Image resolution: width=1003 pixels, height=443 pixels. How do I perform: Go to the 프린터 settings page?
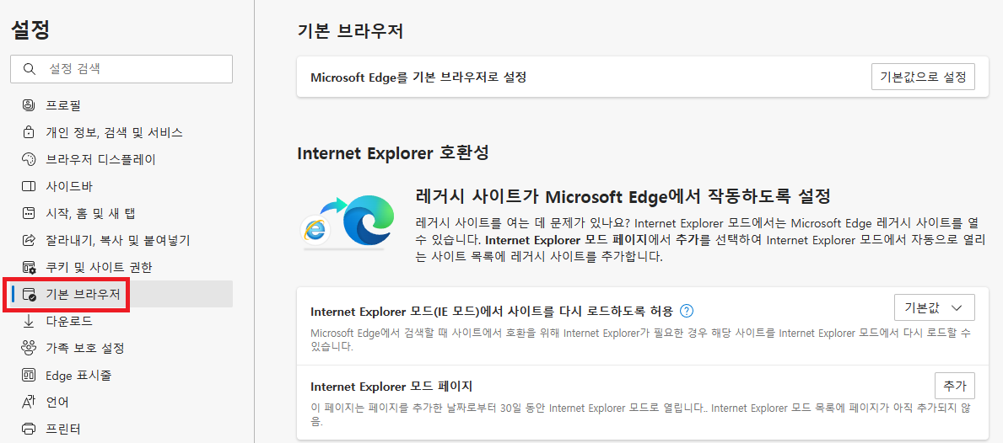click(121, 429)
